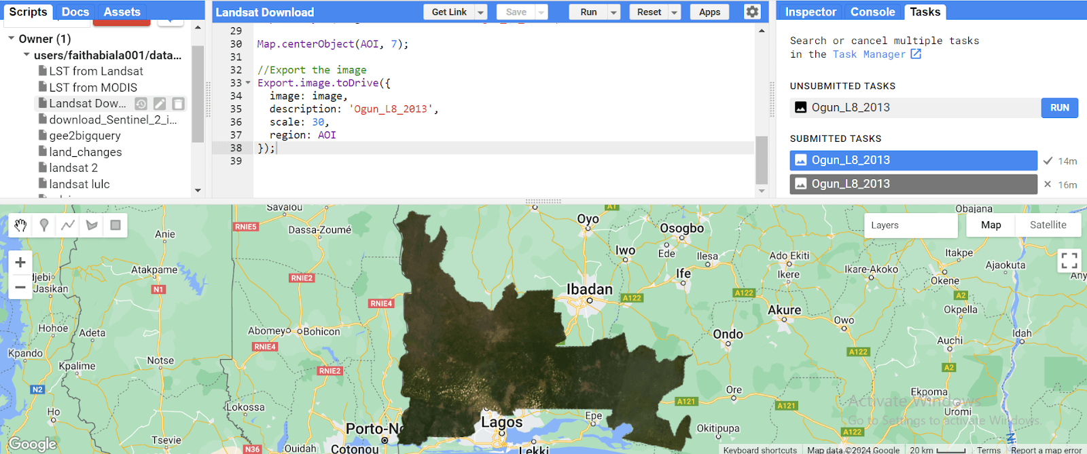The width and height of the screenshot is (1087, 454).
Task: Switch map to Satellite view
Action: (x=1048, y=225)
